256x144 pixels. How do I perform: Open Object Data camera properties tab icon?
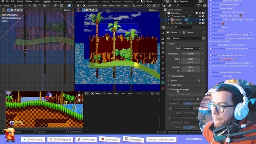click(163, 83)
